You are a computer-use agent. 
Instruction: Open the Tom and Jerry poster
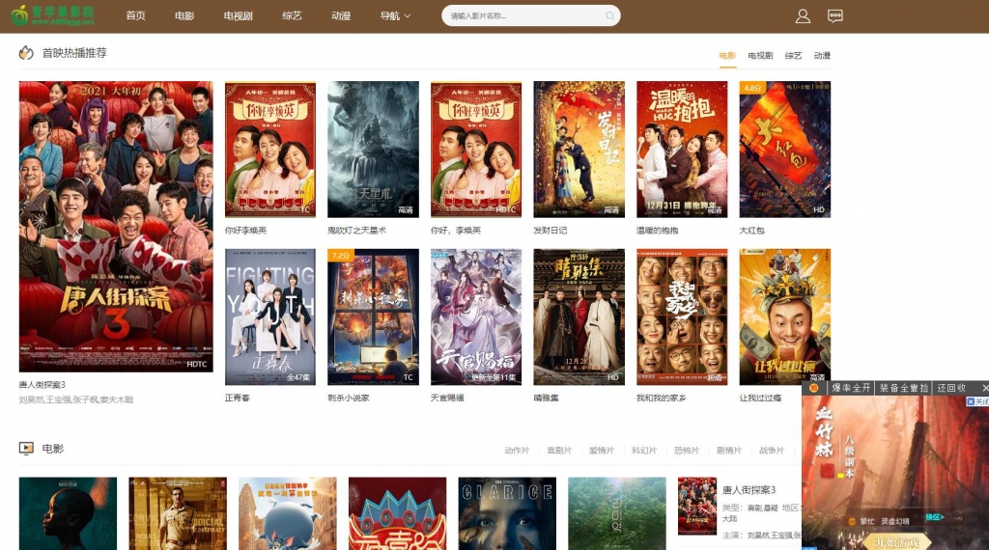point(288,513)
